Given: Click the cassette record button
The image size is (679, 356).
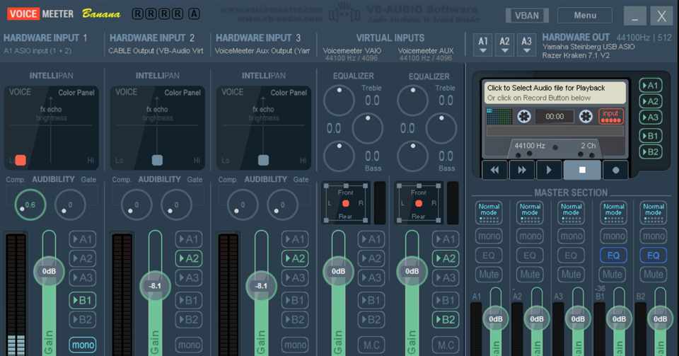Looking at the screenshot, I should pos(615,170).
